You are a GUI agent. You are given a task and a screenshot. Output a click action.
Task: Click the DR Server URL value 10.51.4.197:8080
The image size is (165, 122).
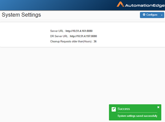click(83, 36)
